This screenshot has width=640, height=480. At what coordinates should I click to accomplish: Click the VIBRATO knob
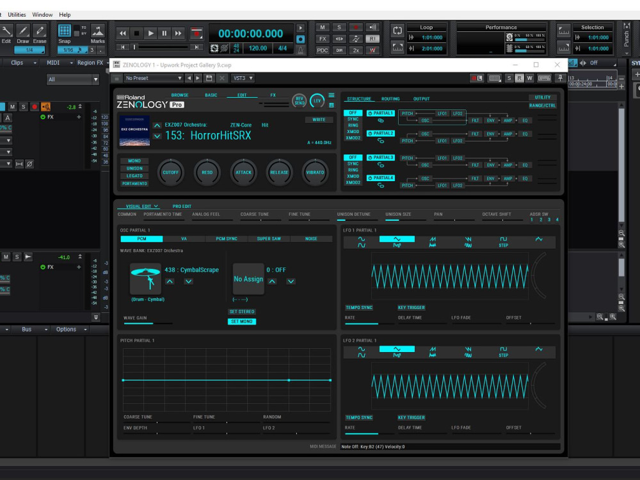coord(315,172)
